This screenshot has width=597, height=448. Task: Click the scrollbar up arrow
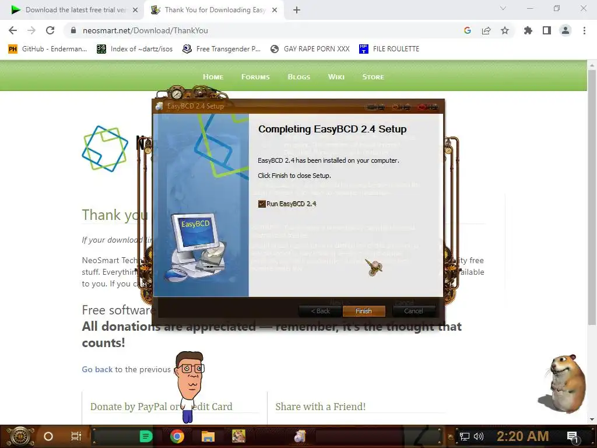tap(592, 65)
